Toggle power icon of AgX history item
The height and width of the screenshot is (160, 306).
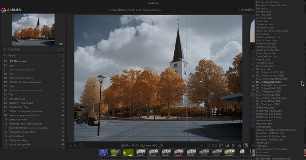point(63,94)
